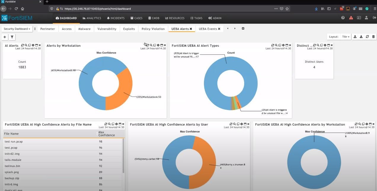Switch to the Malware tab
This screenshot has height=191, width=377.
[x=84, y=29]
